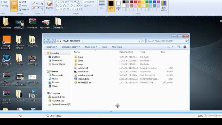Pick the Eraser tool
The height and width of the screenshot is (125, 222).
coord(34,8)
